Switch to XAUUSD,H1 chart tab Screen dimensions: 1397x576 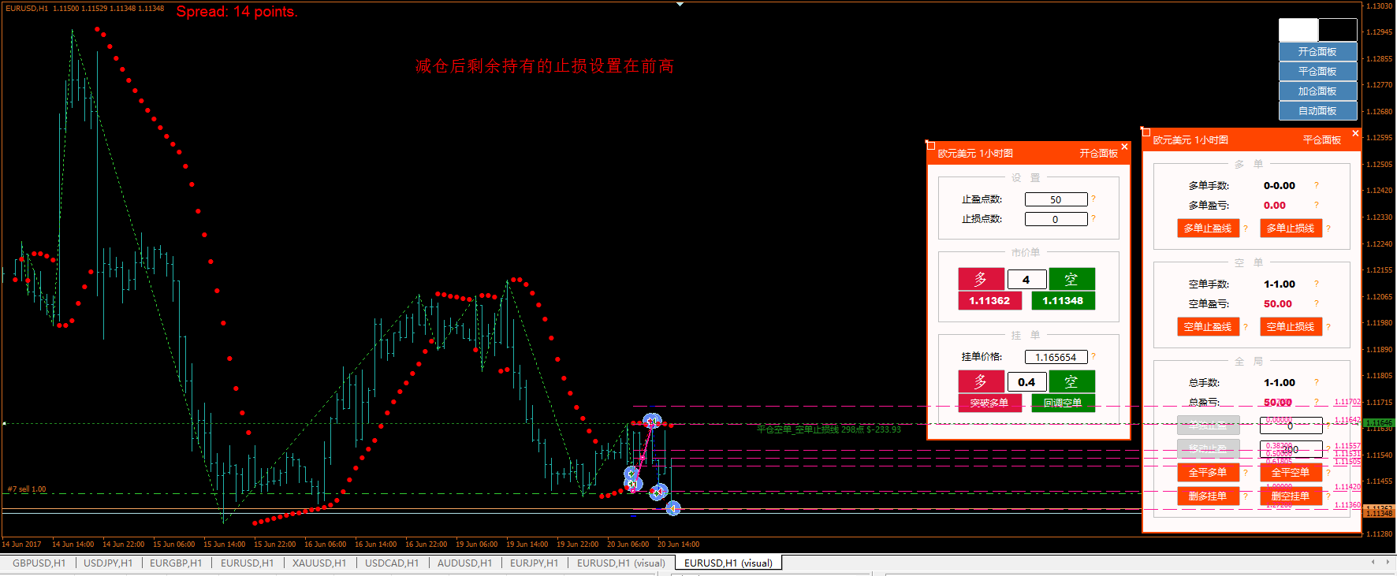(319, 563)
